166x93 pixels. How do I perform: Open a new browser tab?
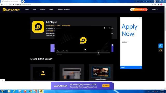(23, 2)
